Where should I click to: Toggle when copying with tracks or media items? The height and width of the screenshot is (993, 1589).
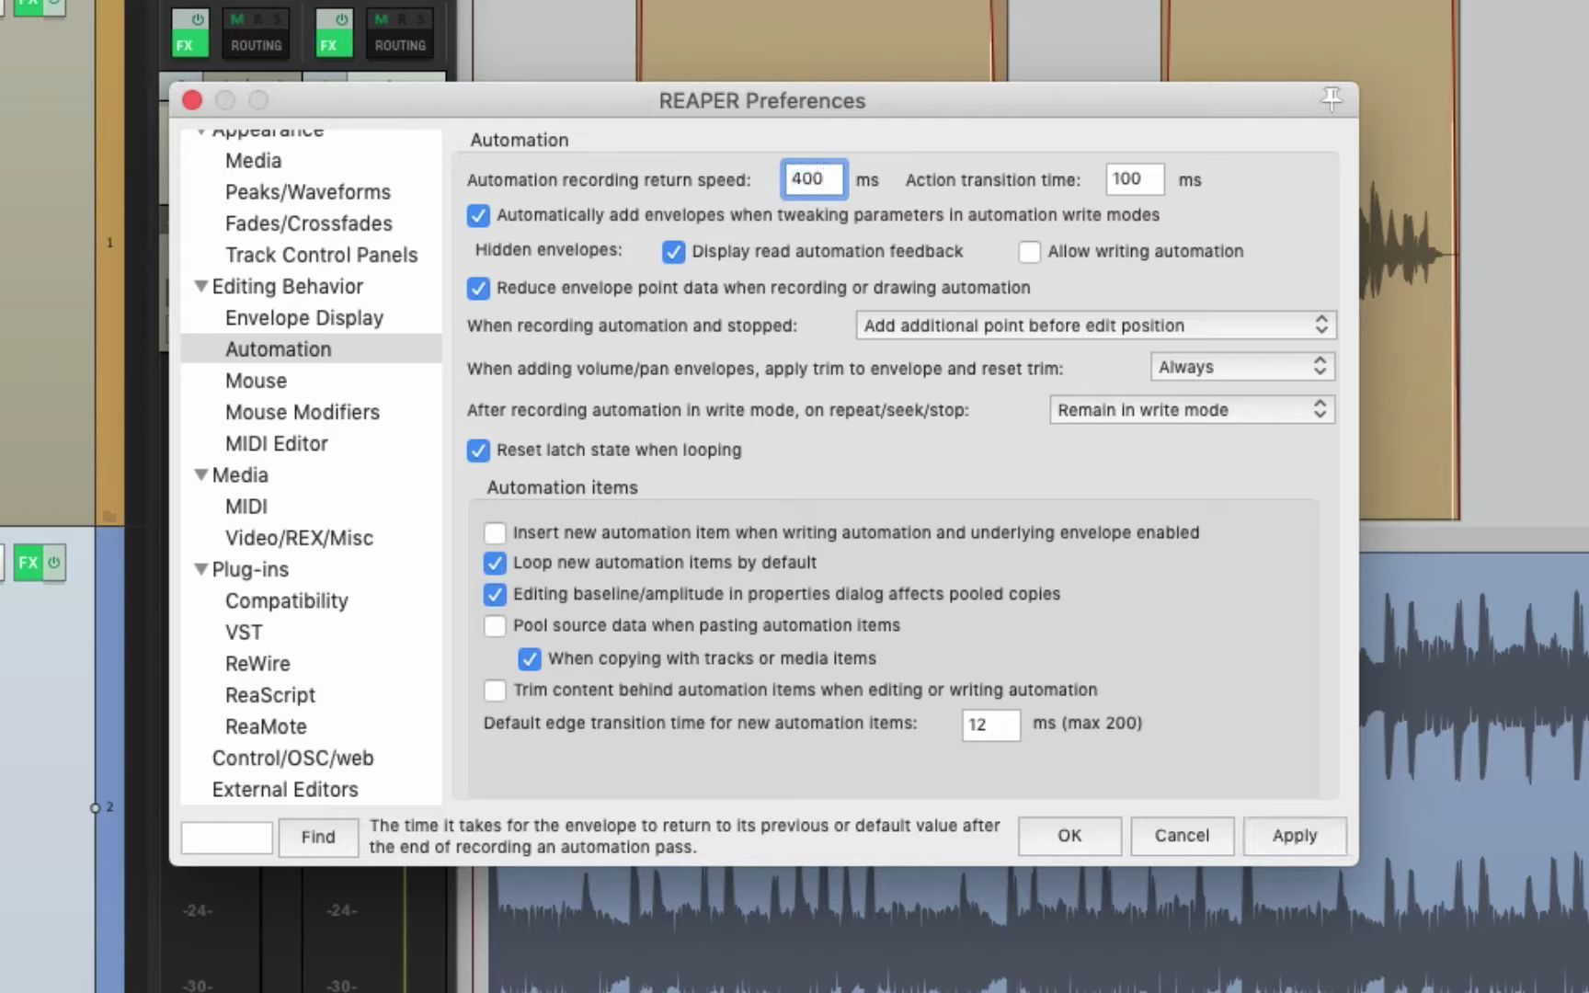click(530, 658)
